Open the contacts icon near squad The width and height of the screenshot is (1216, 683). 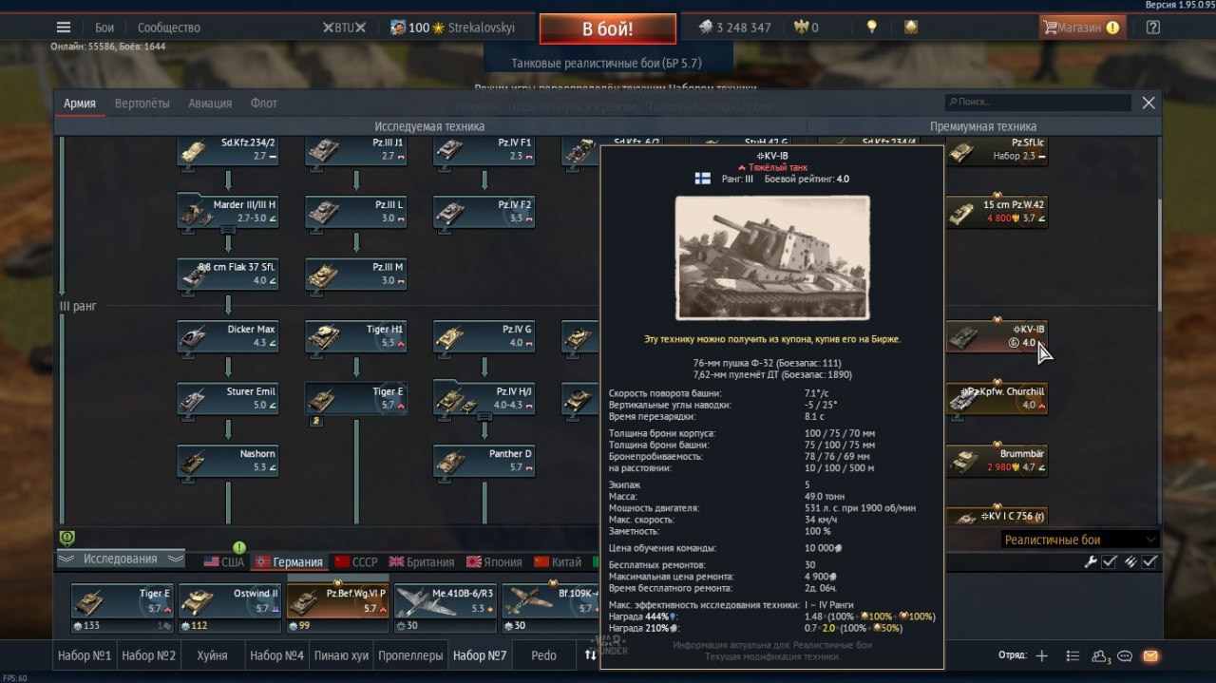click(x=1101, y=655)
